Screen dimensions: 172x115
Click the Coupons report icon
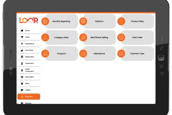[x=45, y=53]
